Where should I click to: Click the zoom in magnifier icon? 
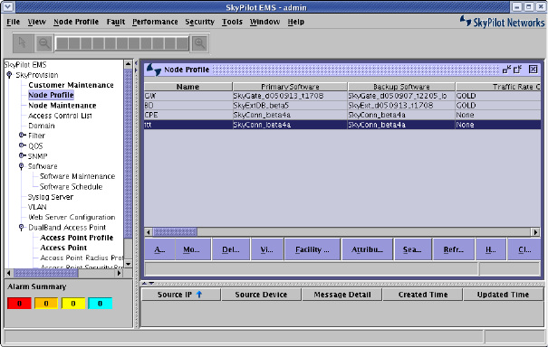[x=199, y=43]
